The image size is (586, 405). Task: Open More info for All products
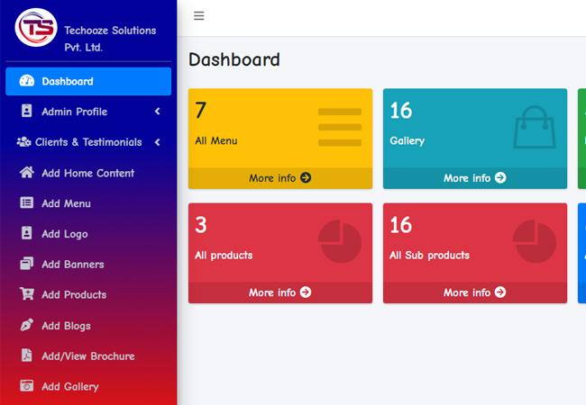pyautogui.click(x=279, y=292)
